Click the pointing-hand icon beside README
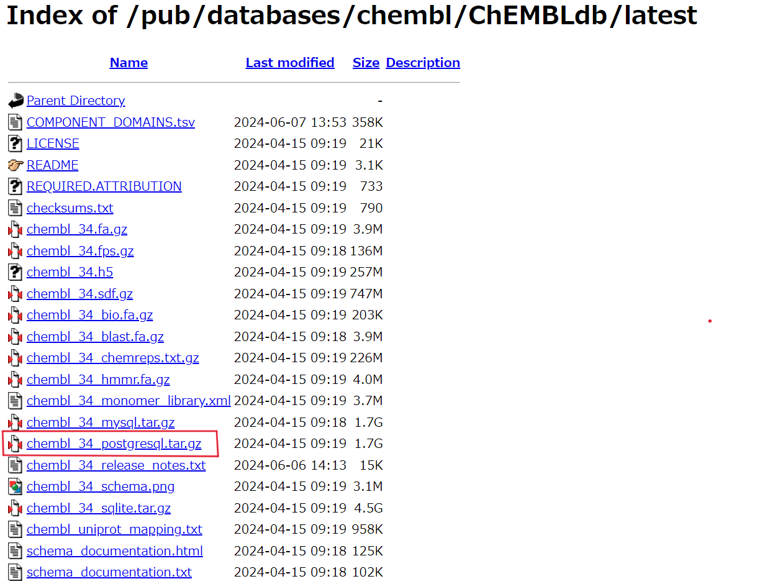760x584 pixels. point(14,165)
